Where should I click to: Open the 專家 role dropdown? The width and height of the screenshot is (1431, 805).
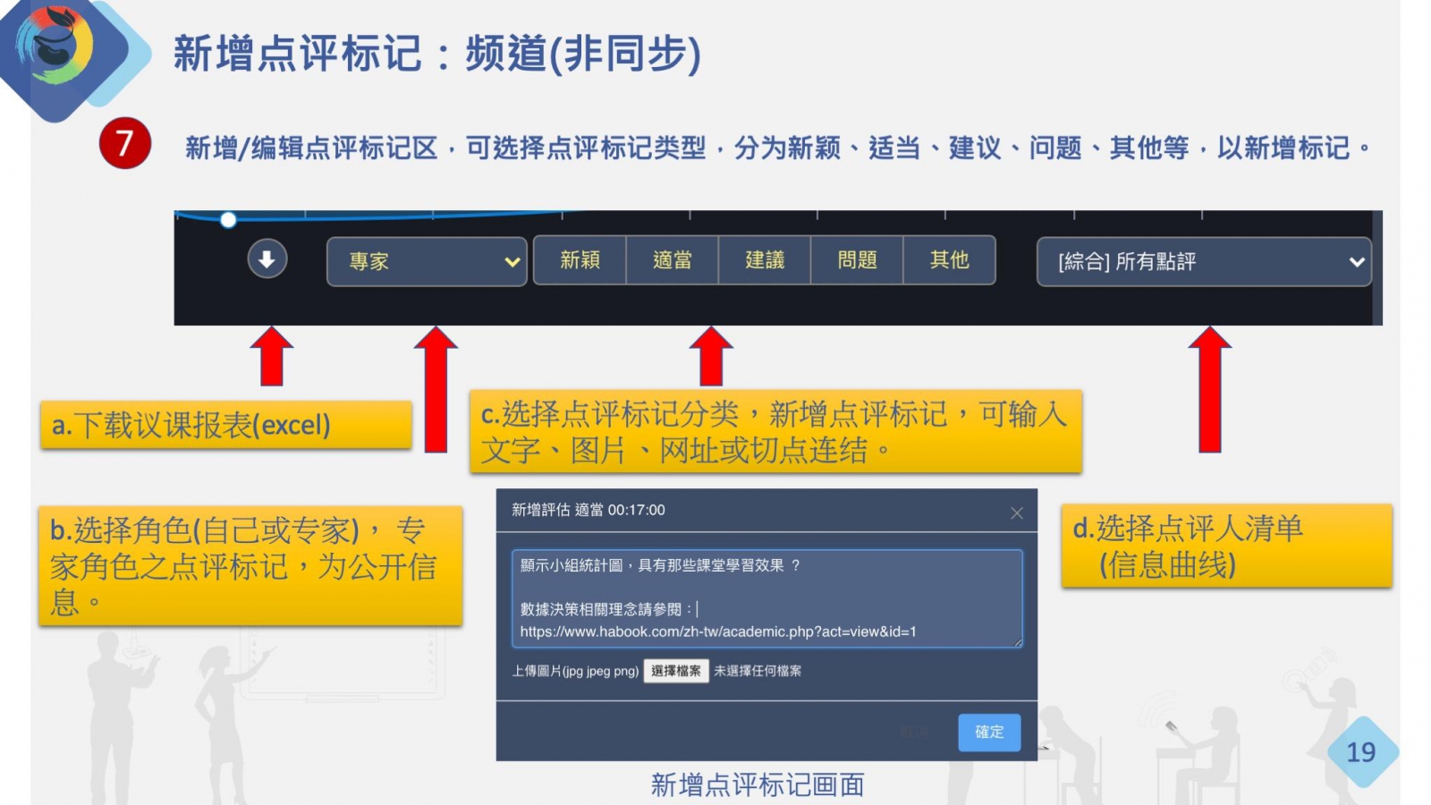pyautogui.click(x=427, y=261)
